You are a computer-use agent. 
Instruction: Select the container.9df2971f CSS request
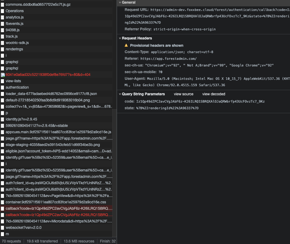[56, 202]
